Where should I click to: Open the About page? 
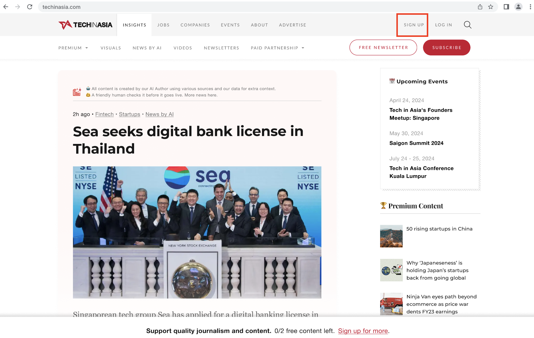(x=259, y=25)
